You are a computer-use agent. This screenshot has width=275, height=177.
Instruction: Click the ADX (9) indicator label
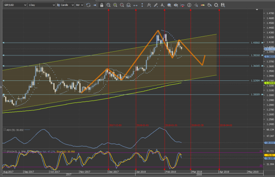click(15, 130)
